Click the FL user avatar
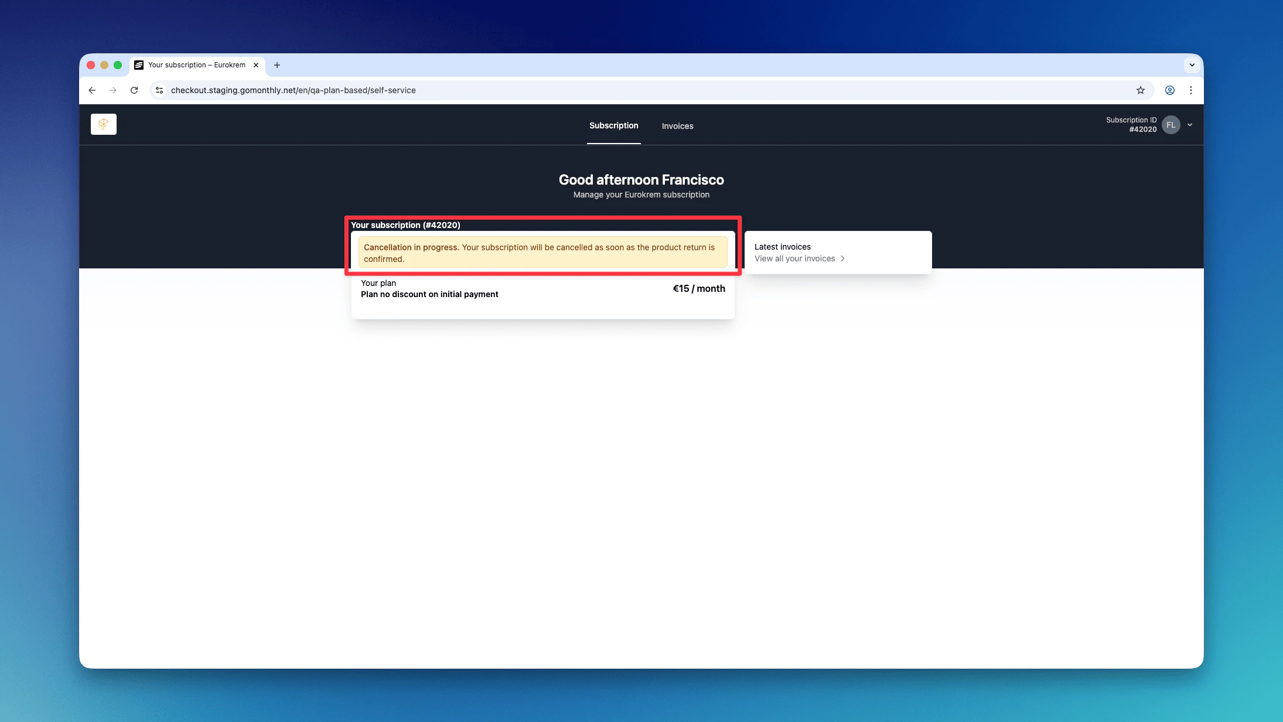The width and height of the screenshot is (1283, 722). click(x=1171, y=125)
